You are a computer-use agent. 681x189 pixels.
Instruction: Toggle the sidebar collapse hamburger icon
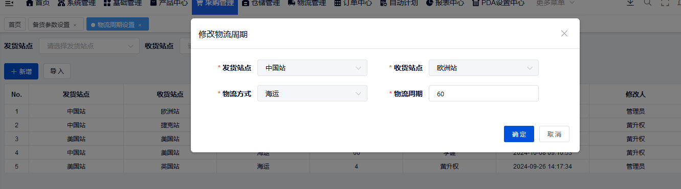tap(9, 3)
